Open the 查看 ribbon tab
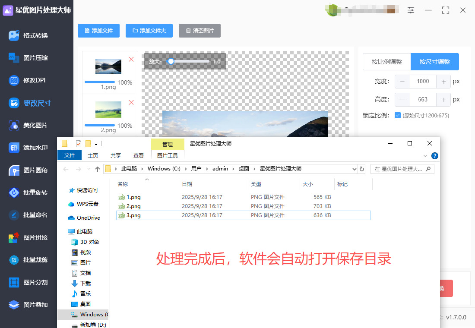This screenshot has height=328, width=475. coord(139,156)
